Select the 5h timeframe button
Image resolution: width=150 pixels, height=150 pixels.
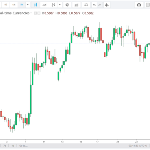coord(22,5)
